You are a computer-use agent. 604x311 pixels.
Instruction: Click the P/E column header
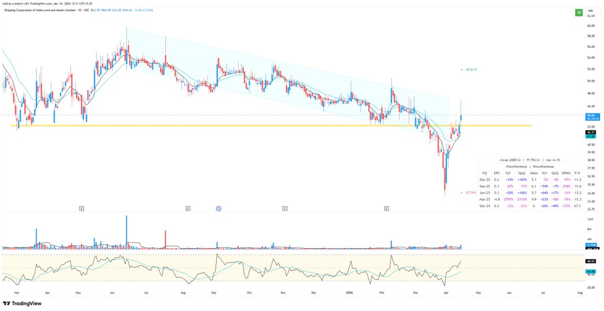coord(578,173)
